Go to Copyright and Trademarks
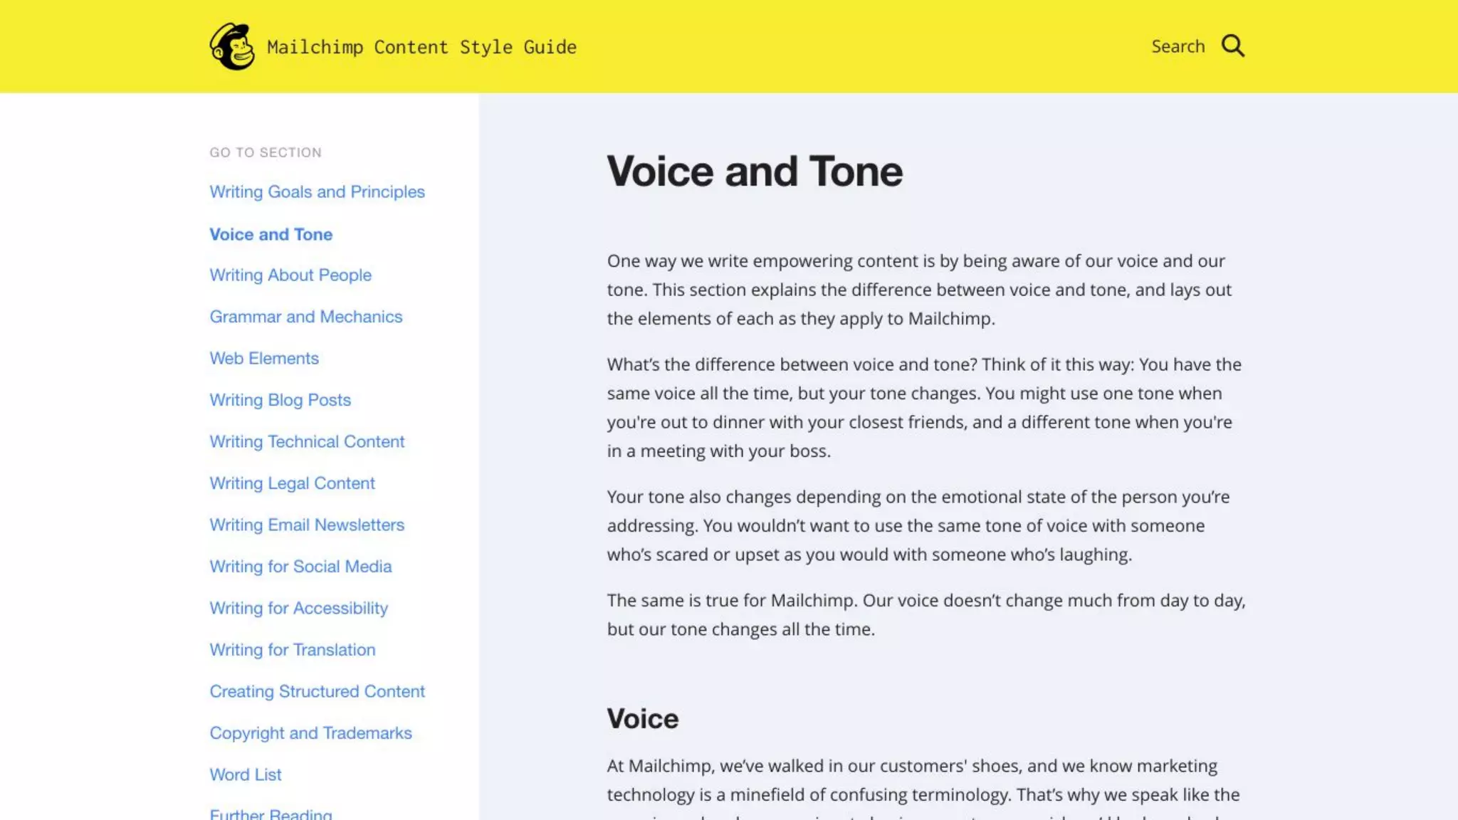 click(x=310, y=733)
